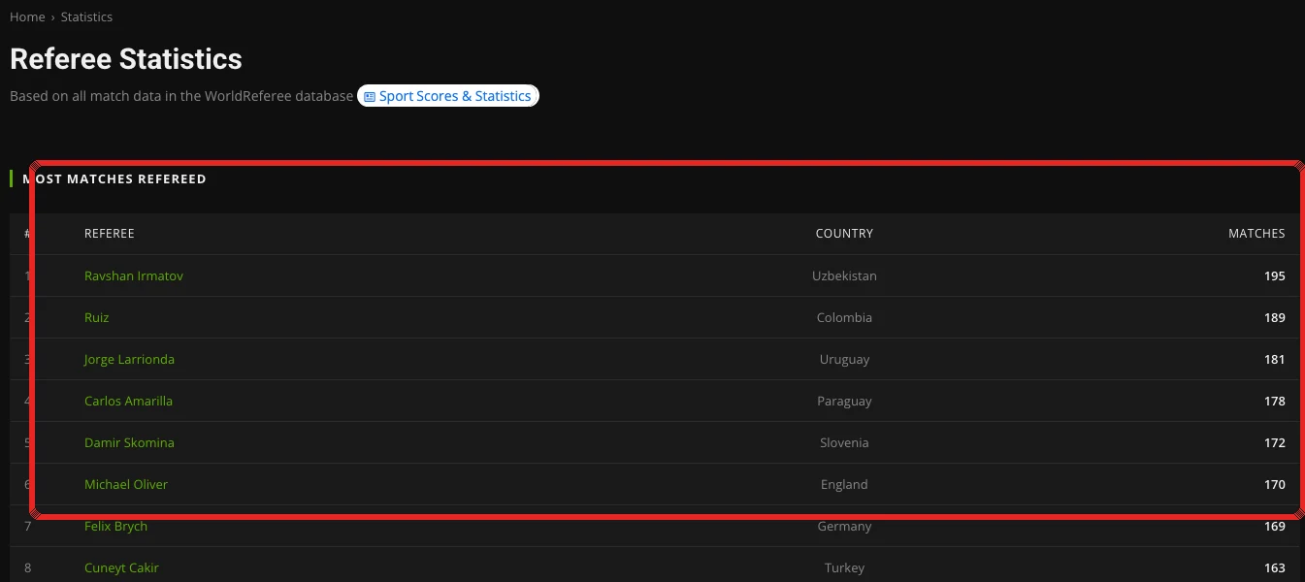Click the 195 matches value
The width and height of the screenshot is (1305, 582).
(1274, 276)
